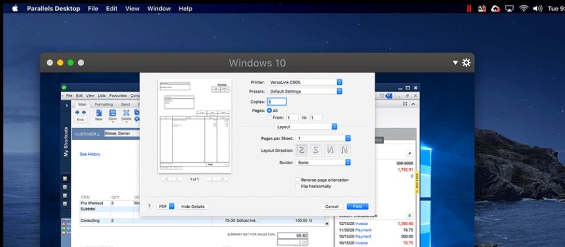Image resolution: width=565 pixels, height=247 pixels.
Task: Click the From page number field
Action: (293, 118)
